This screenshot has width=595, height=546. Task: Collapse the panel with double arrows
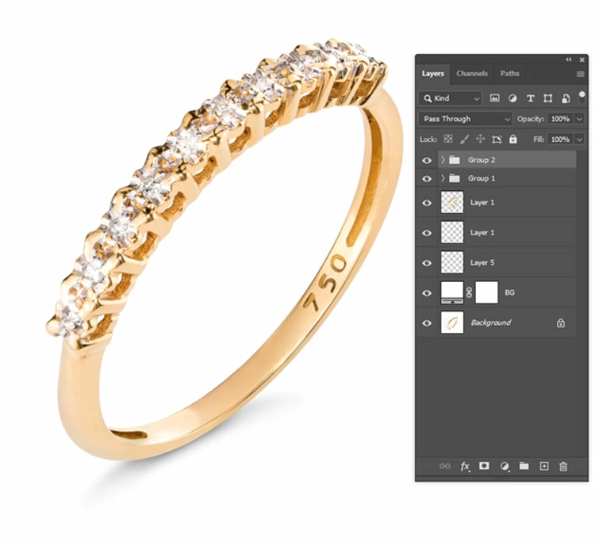coord(569,59)
